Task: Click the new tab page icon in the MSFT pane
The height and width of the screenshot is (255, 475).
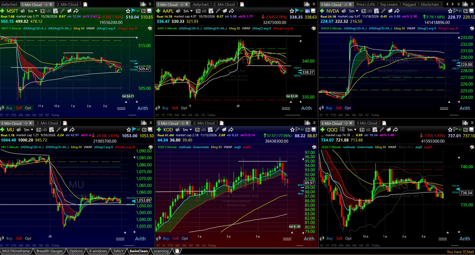Action: coord(85,4)
